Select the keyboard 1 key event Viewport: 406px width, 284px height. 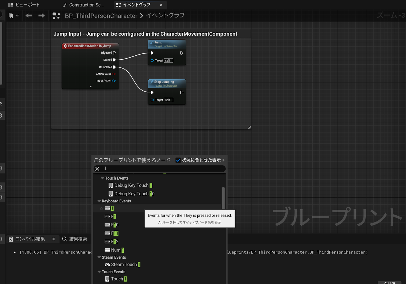coord(112,208)
